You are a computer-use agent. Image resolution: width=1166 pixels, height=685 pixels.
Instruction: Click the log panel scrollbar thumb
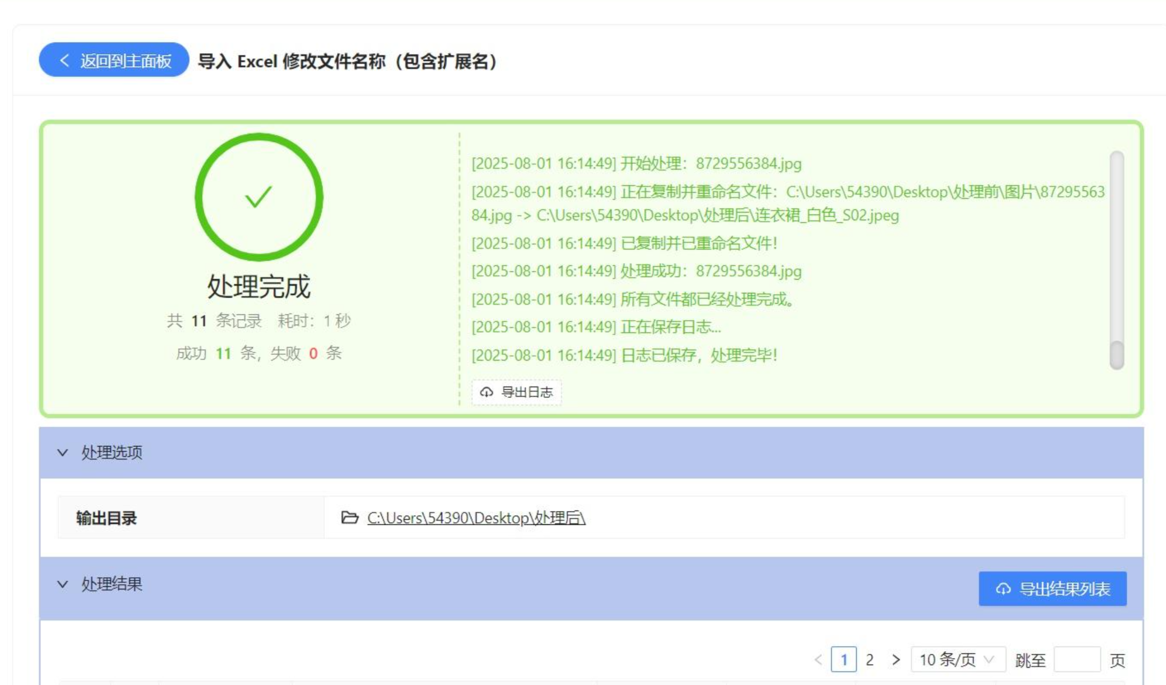[x=1117, y=354]
